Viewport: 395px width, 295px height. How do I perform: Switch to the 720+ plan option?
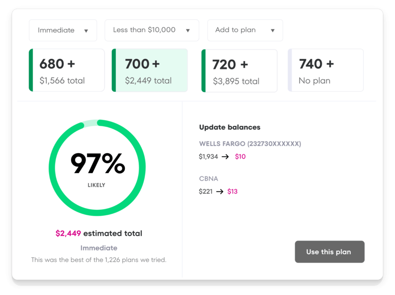(x=239, y=70)
